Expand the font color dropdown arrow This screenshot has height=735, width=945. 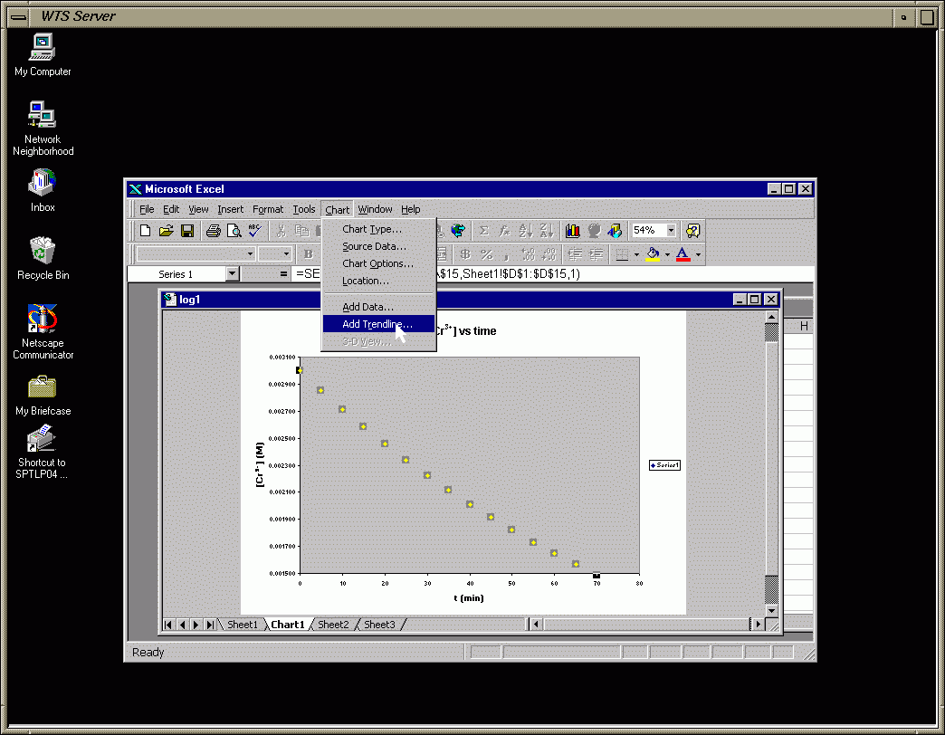coord(698,254)
